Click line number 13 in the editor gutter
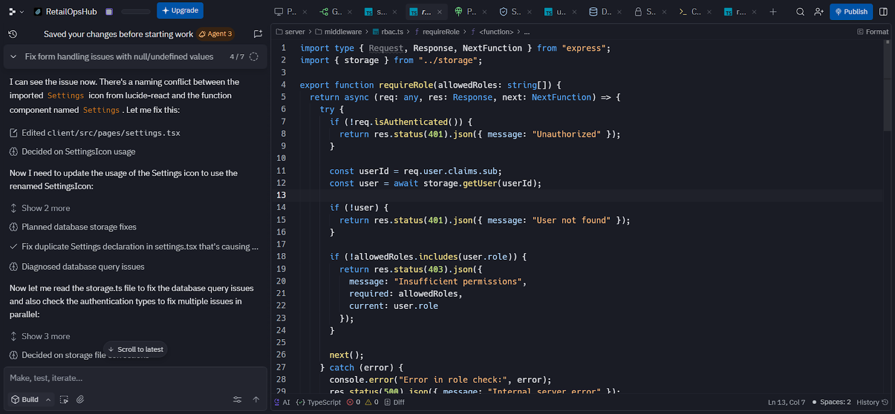This screenshot has height=414, width=895. click(x=281, y=195)
